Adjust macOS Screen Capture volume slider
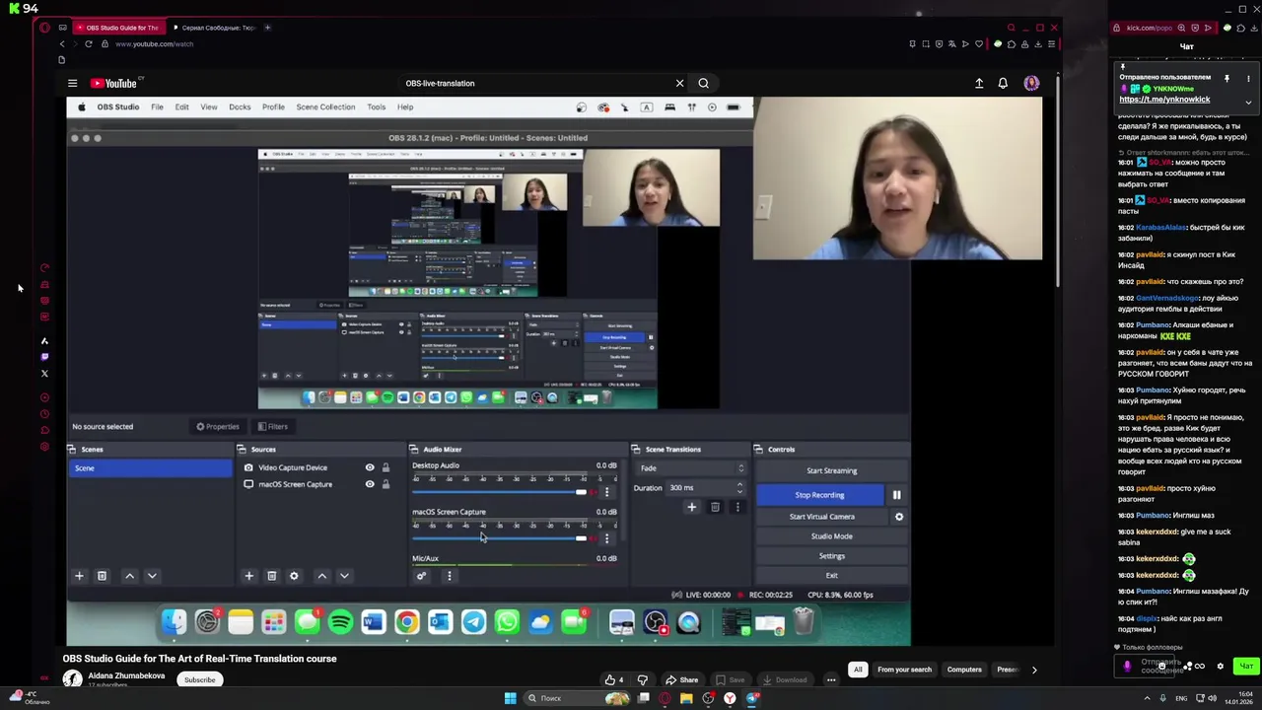The height and width of the screenshot is (710, 1262). click(x=499, y=538)
